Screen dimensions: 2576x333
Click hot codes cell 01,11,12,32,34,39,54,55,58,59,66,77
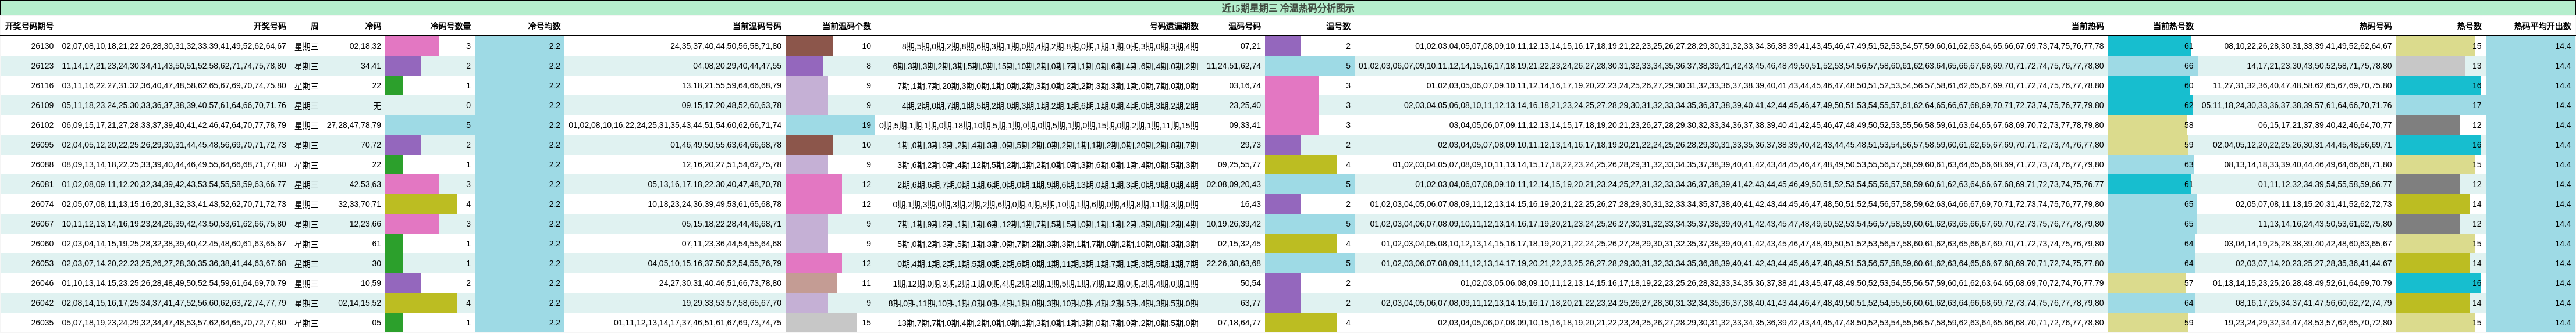2325,184
